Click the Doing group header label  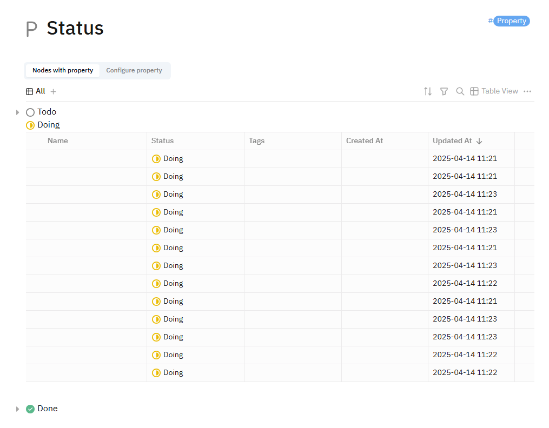tap(49, 125)
